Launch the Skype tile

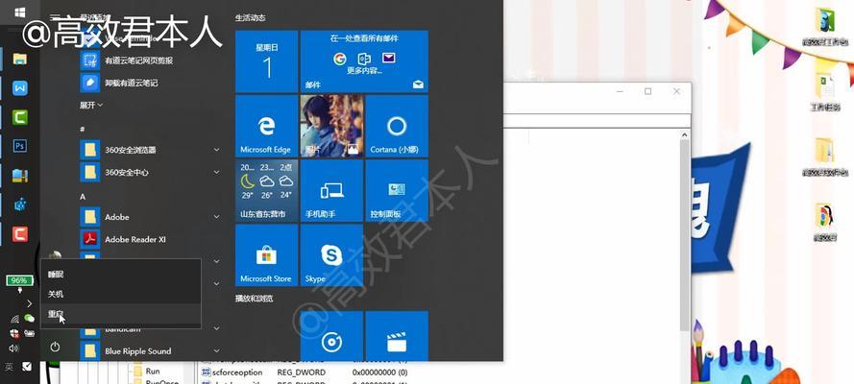tap(331, 255)
